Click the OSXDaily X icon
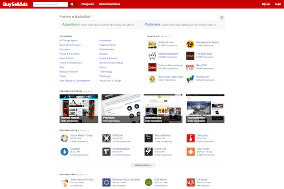 (106, 138)
